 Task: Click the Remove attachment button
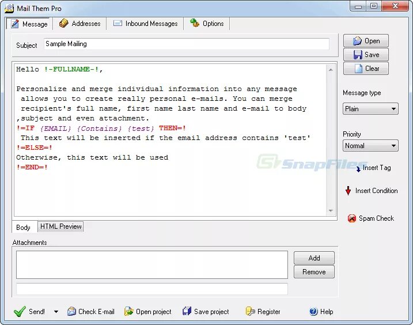pos(314,272)
